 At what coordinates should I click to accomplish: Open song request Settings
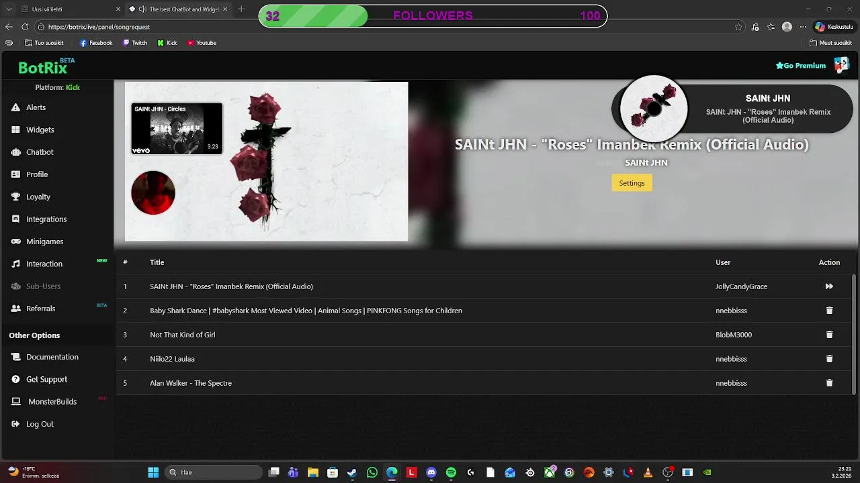[632, 183]
